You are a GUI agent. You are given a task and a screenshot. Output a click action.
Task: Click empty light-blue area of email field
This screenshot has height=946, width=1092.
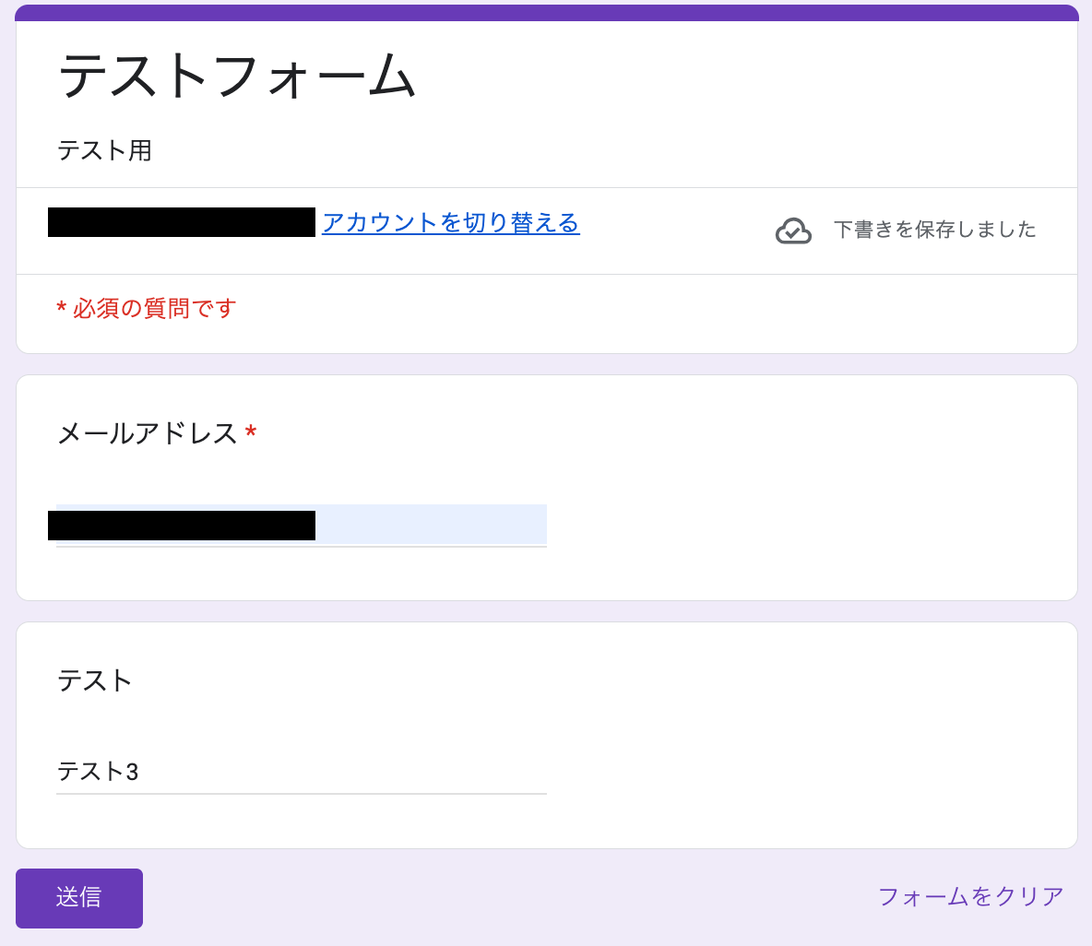(431, 525)
